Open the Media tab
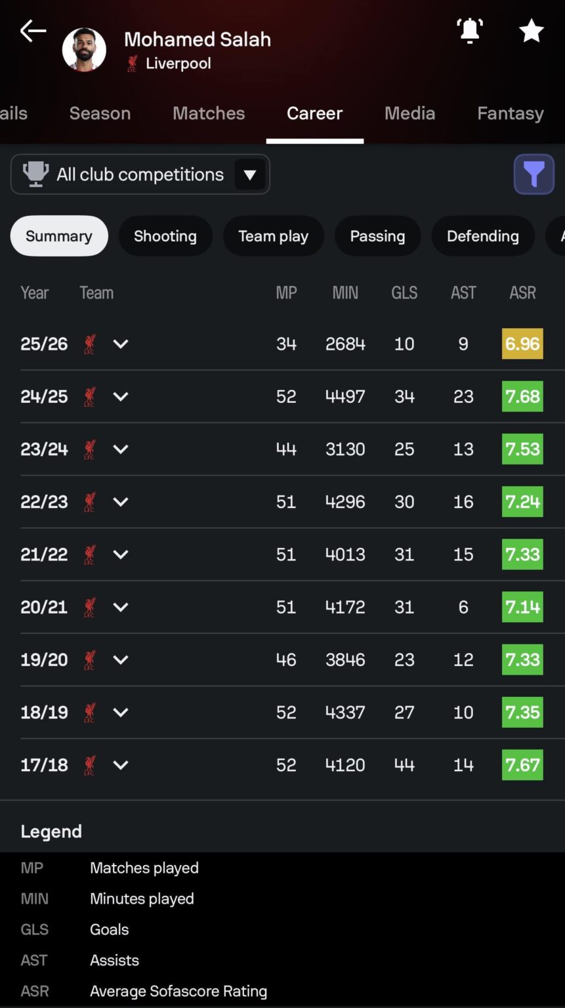This screenshot has width=565, height=1008. click(409, 114)
